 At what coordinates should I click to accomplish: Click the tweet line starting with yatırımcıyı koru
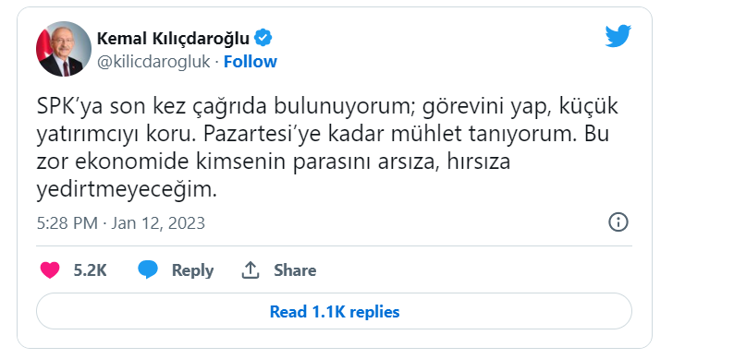(x=323, y=135)
